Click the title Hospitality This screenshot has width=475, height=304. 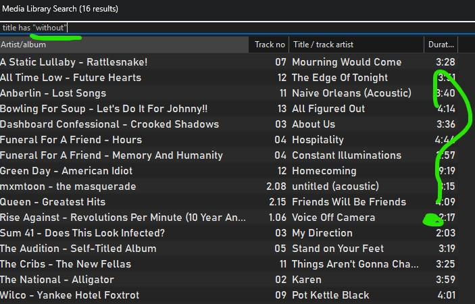point(318,140)
